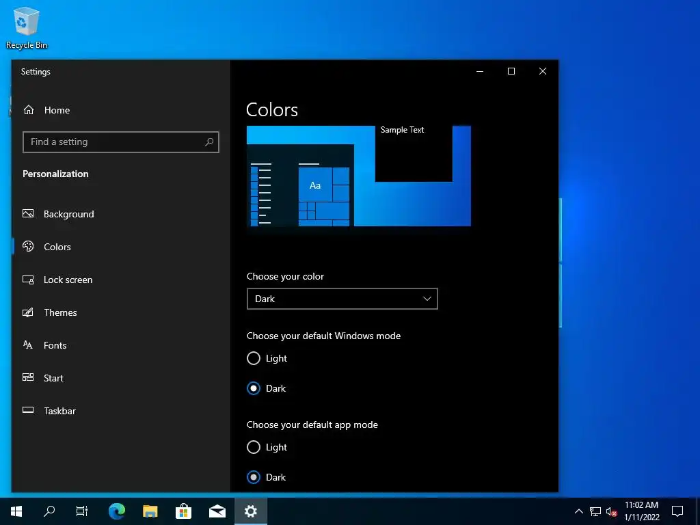
Task: Minimize the Settings window
Action: (x=480, y=71)
